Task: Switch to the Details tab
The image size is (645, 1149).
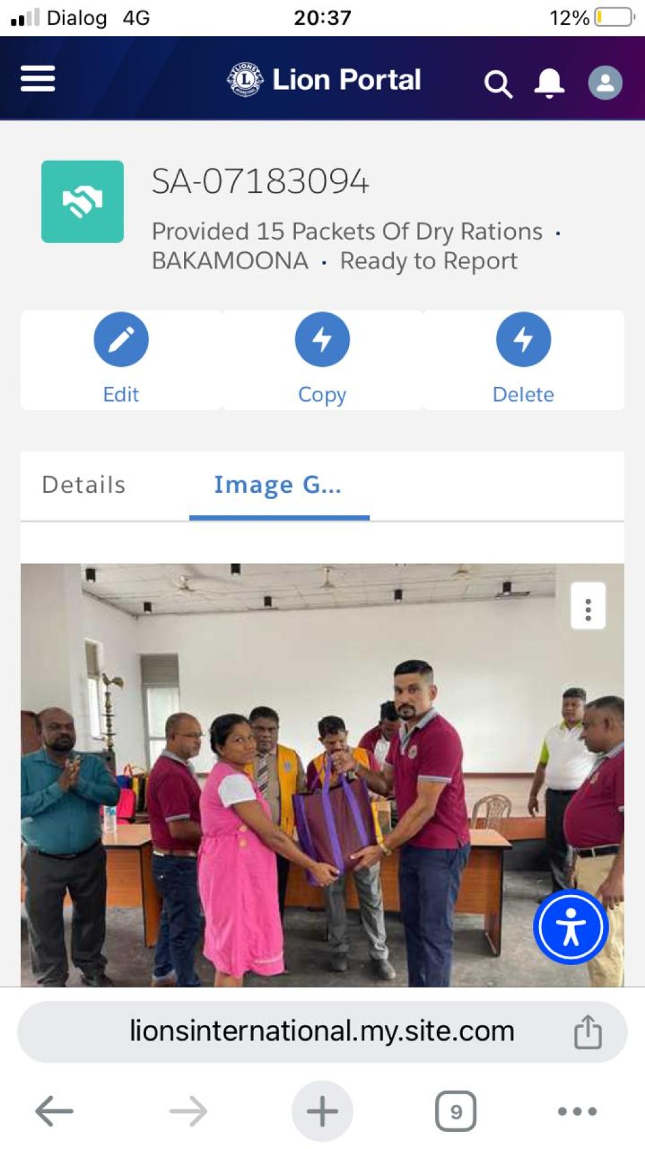Action: coord(84,485)
